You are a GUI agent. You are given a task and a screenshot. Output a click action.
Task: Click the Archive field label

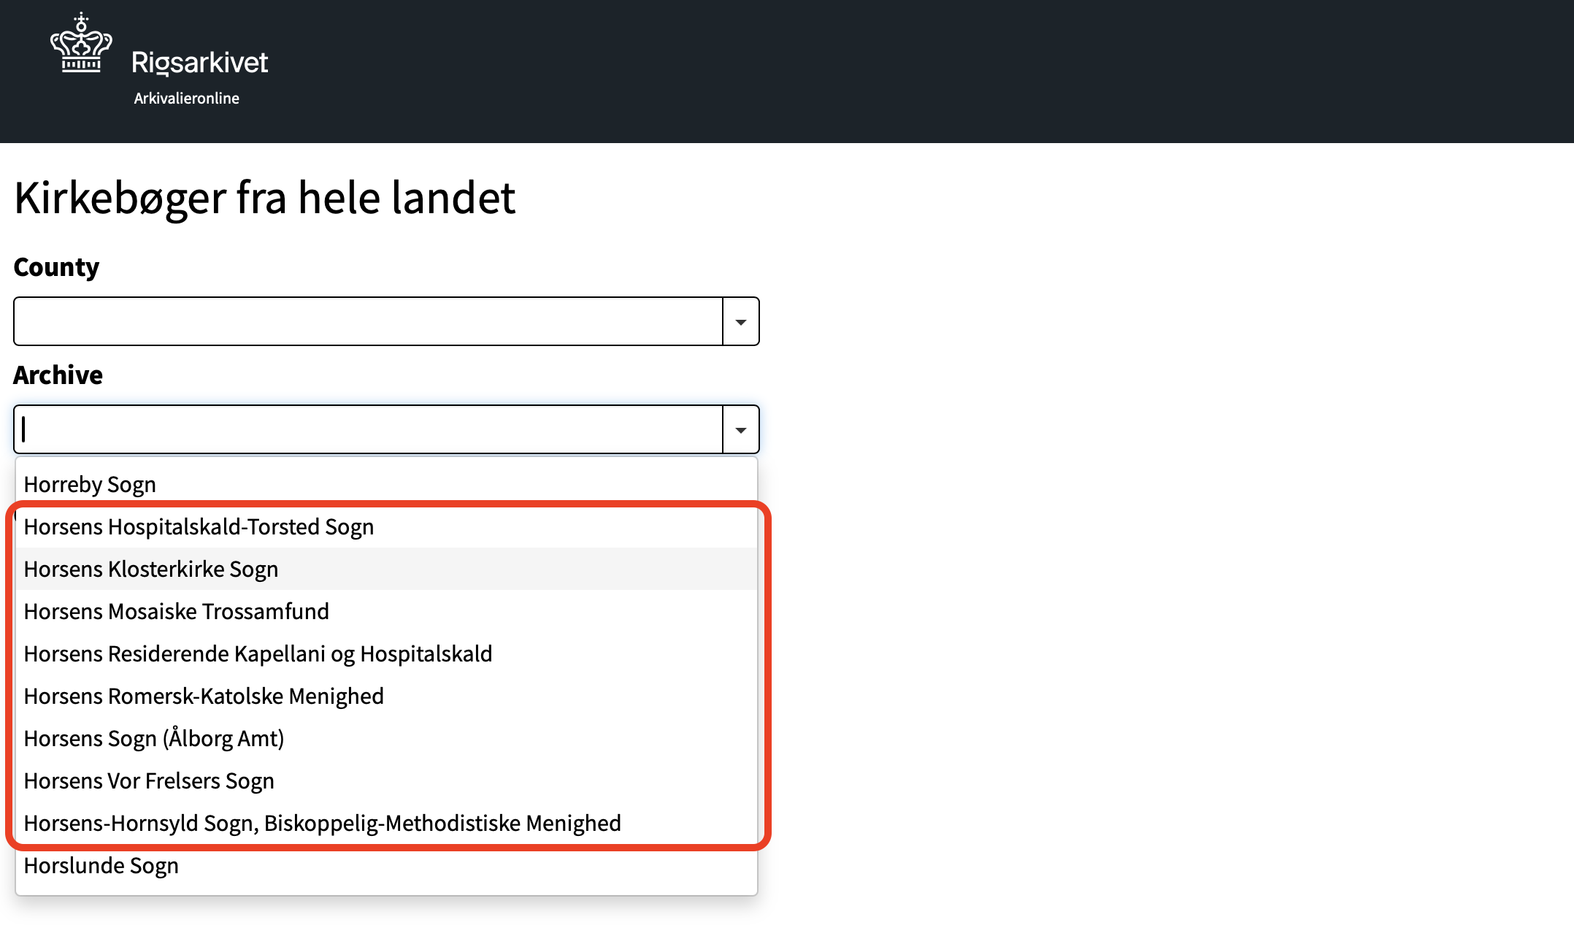[58, 375]
